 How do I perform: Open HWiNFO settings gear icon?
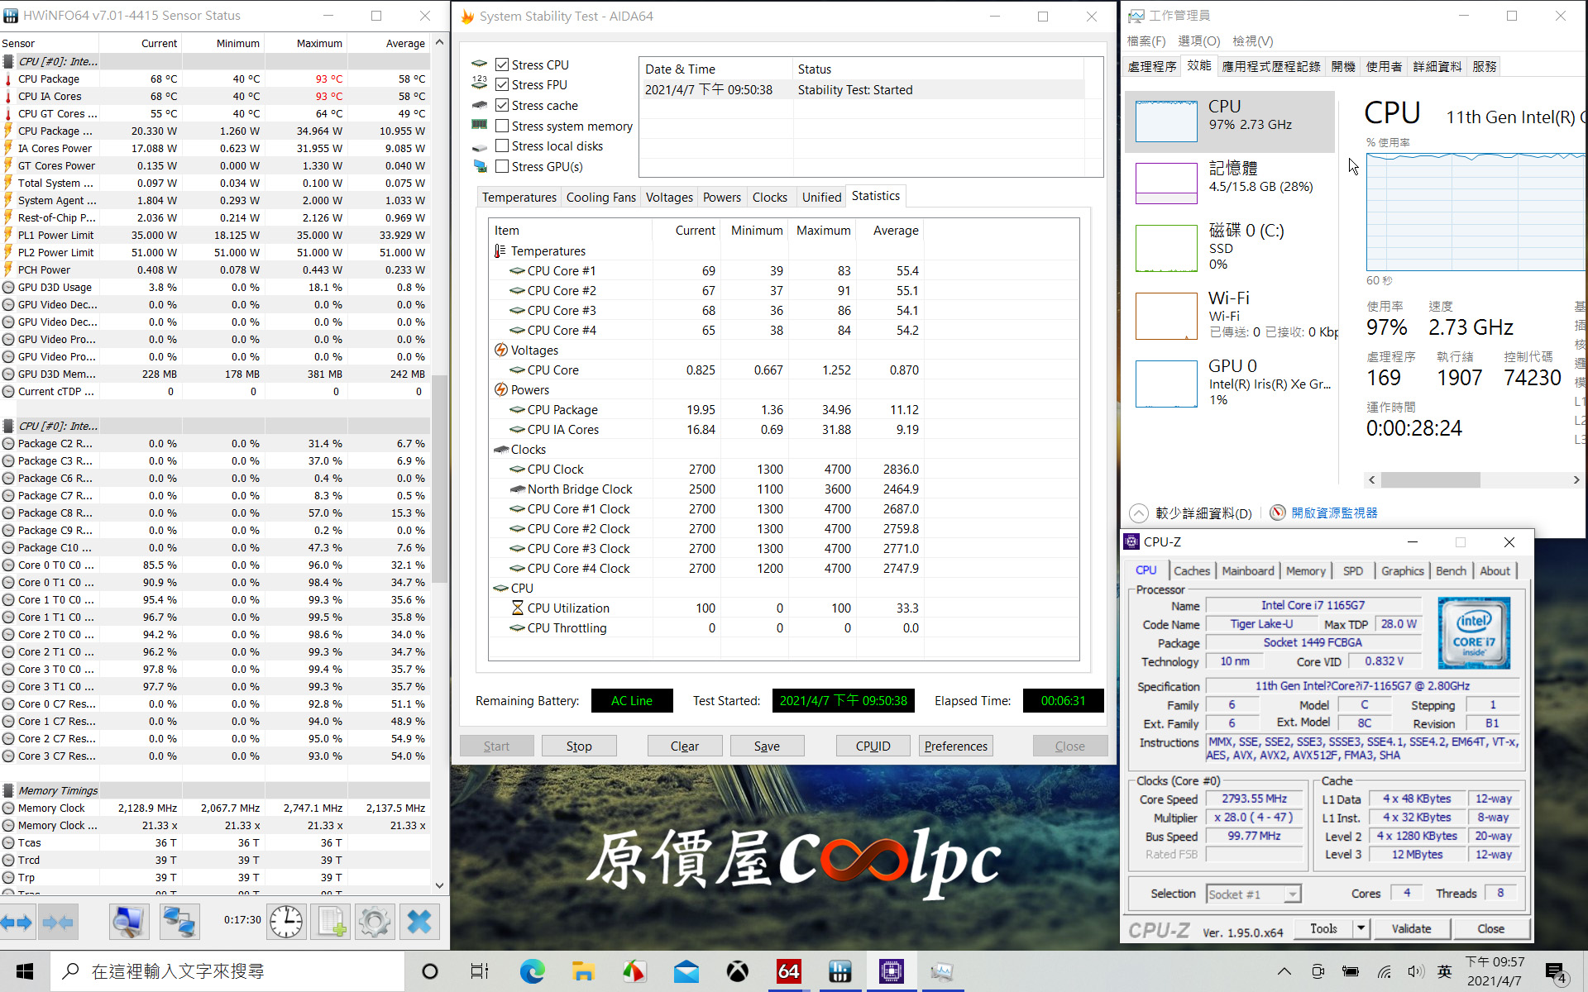(x=374, y=922)
